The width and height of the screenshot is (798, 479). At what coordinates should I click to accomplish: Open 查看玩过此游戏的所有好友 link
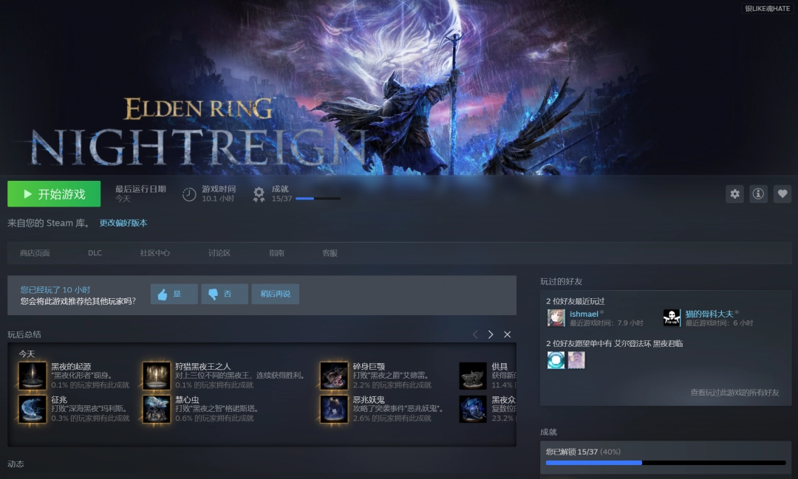tap(734, 393)
